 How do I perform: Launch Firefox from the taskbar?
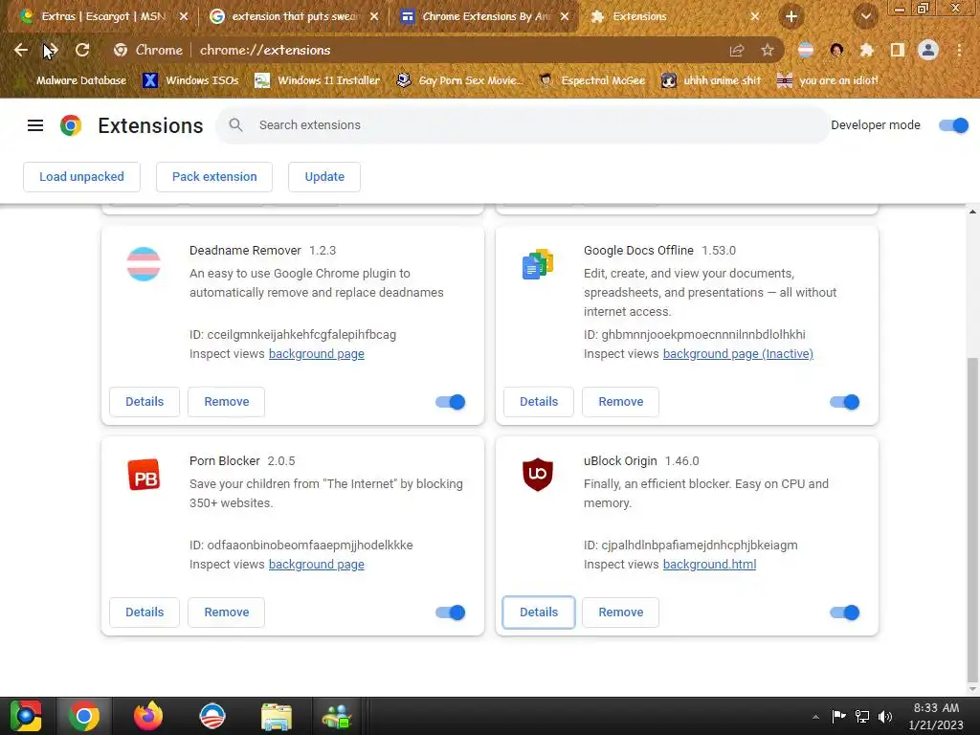pos(148,716)
